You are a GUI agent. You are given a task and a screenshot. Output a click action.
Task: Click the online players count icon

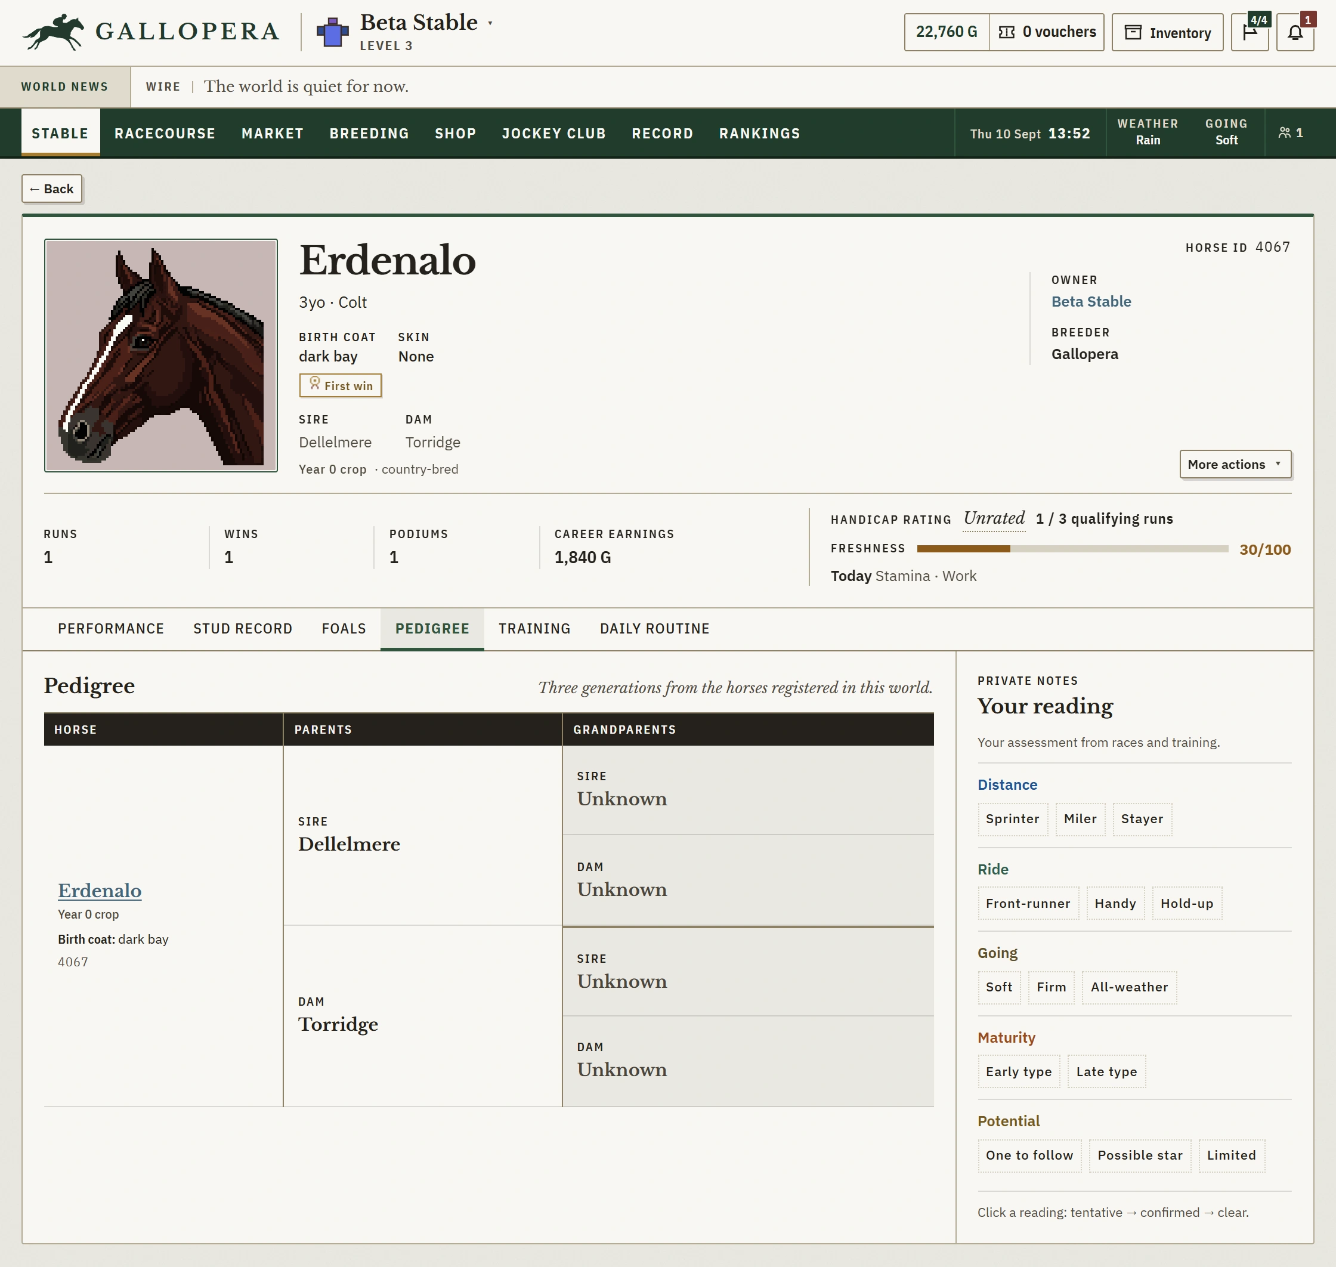pyautogui.click(x=1284, y=133)
